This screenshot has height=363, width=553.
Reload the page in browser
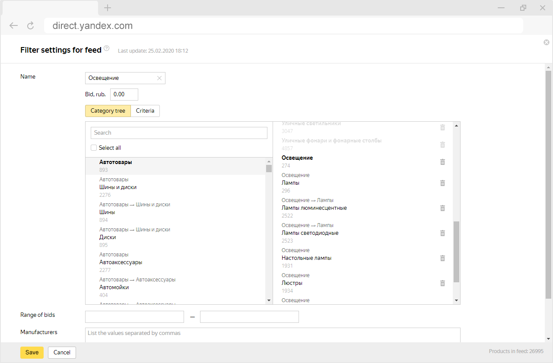tap(30, 26)
